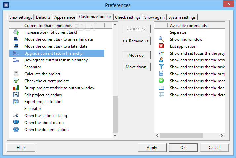Click the Export to html document icon

click(16, 101)
